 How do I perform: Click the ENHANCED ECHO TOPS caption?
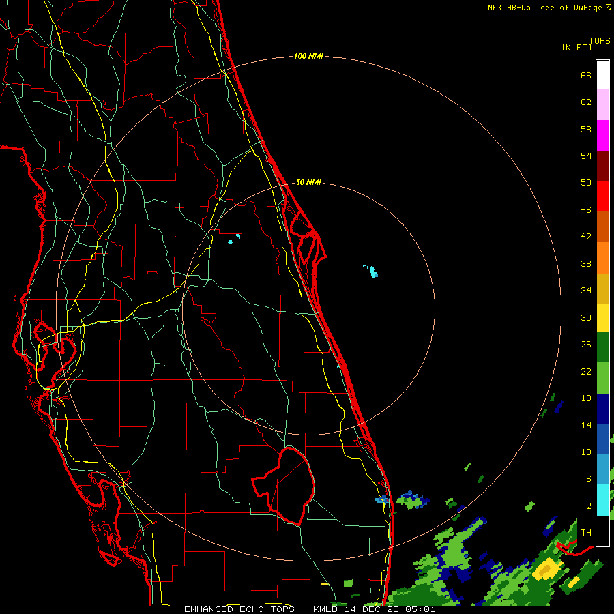[x=239, y=609]
